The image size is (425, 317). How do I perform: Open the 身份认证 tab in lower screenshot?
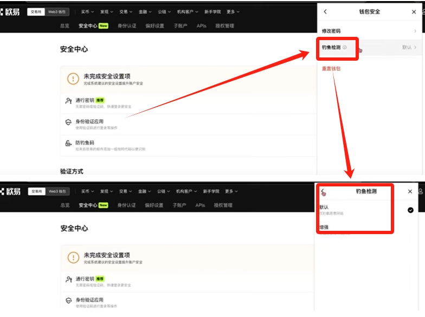tap(127, 205)
